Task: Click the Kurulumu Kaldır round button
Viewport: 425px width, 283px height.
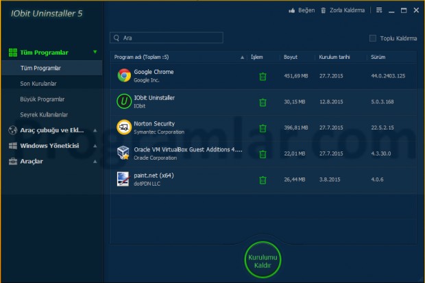Action: click(x=263, y=260)
